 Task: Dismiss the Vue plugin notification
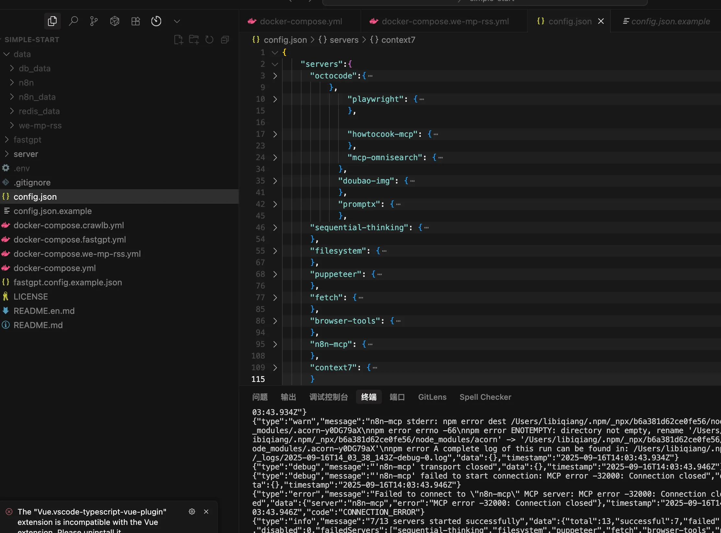[206, 512]
